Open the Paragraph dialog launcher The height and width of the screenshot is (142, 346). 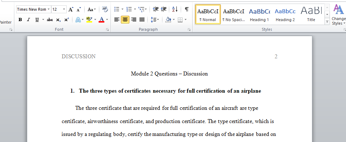point(189,29)
